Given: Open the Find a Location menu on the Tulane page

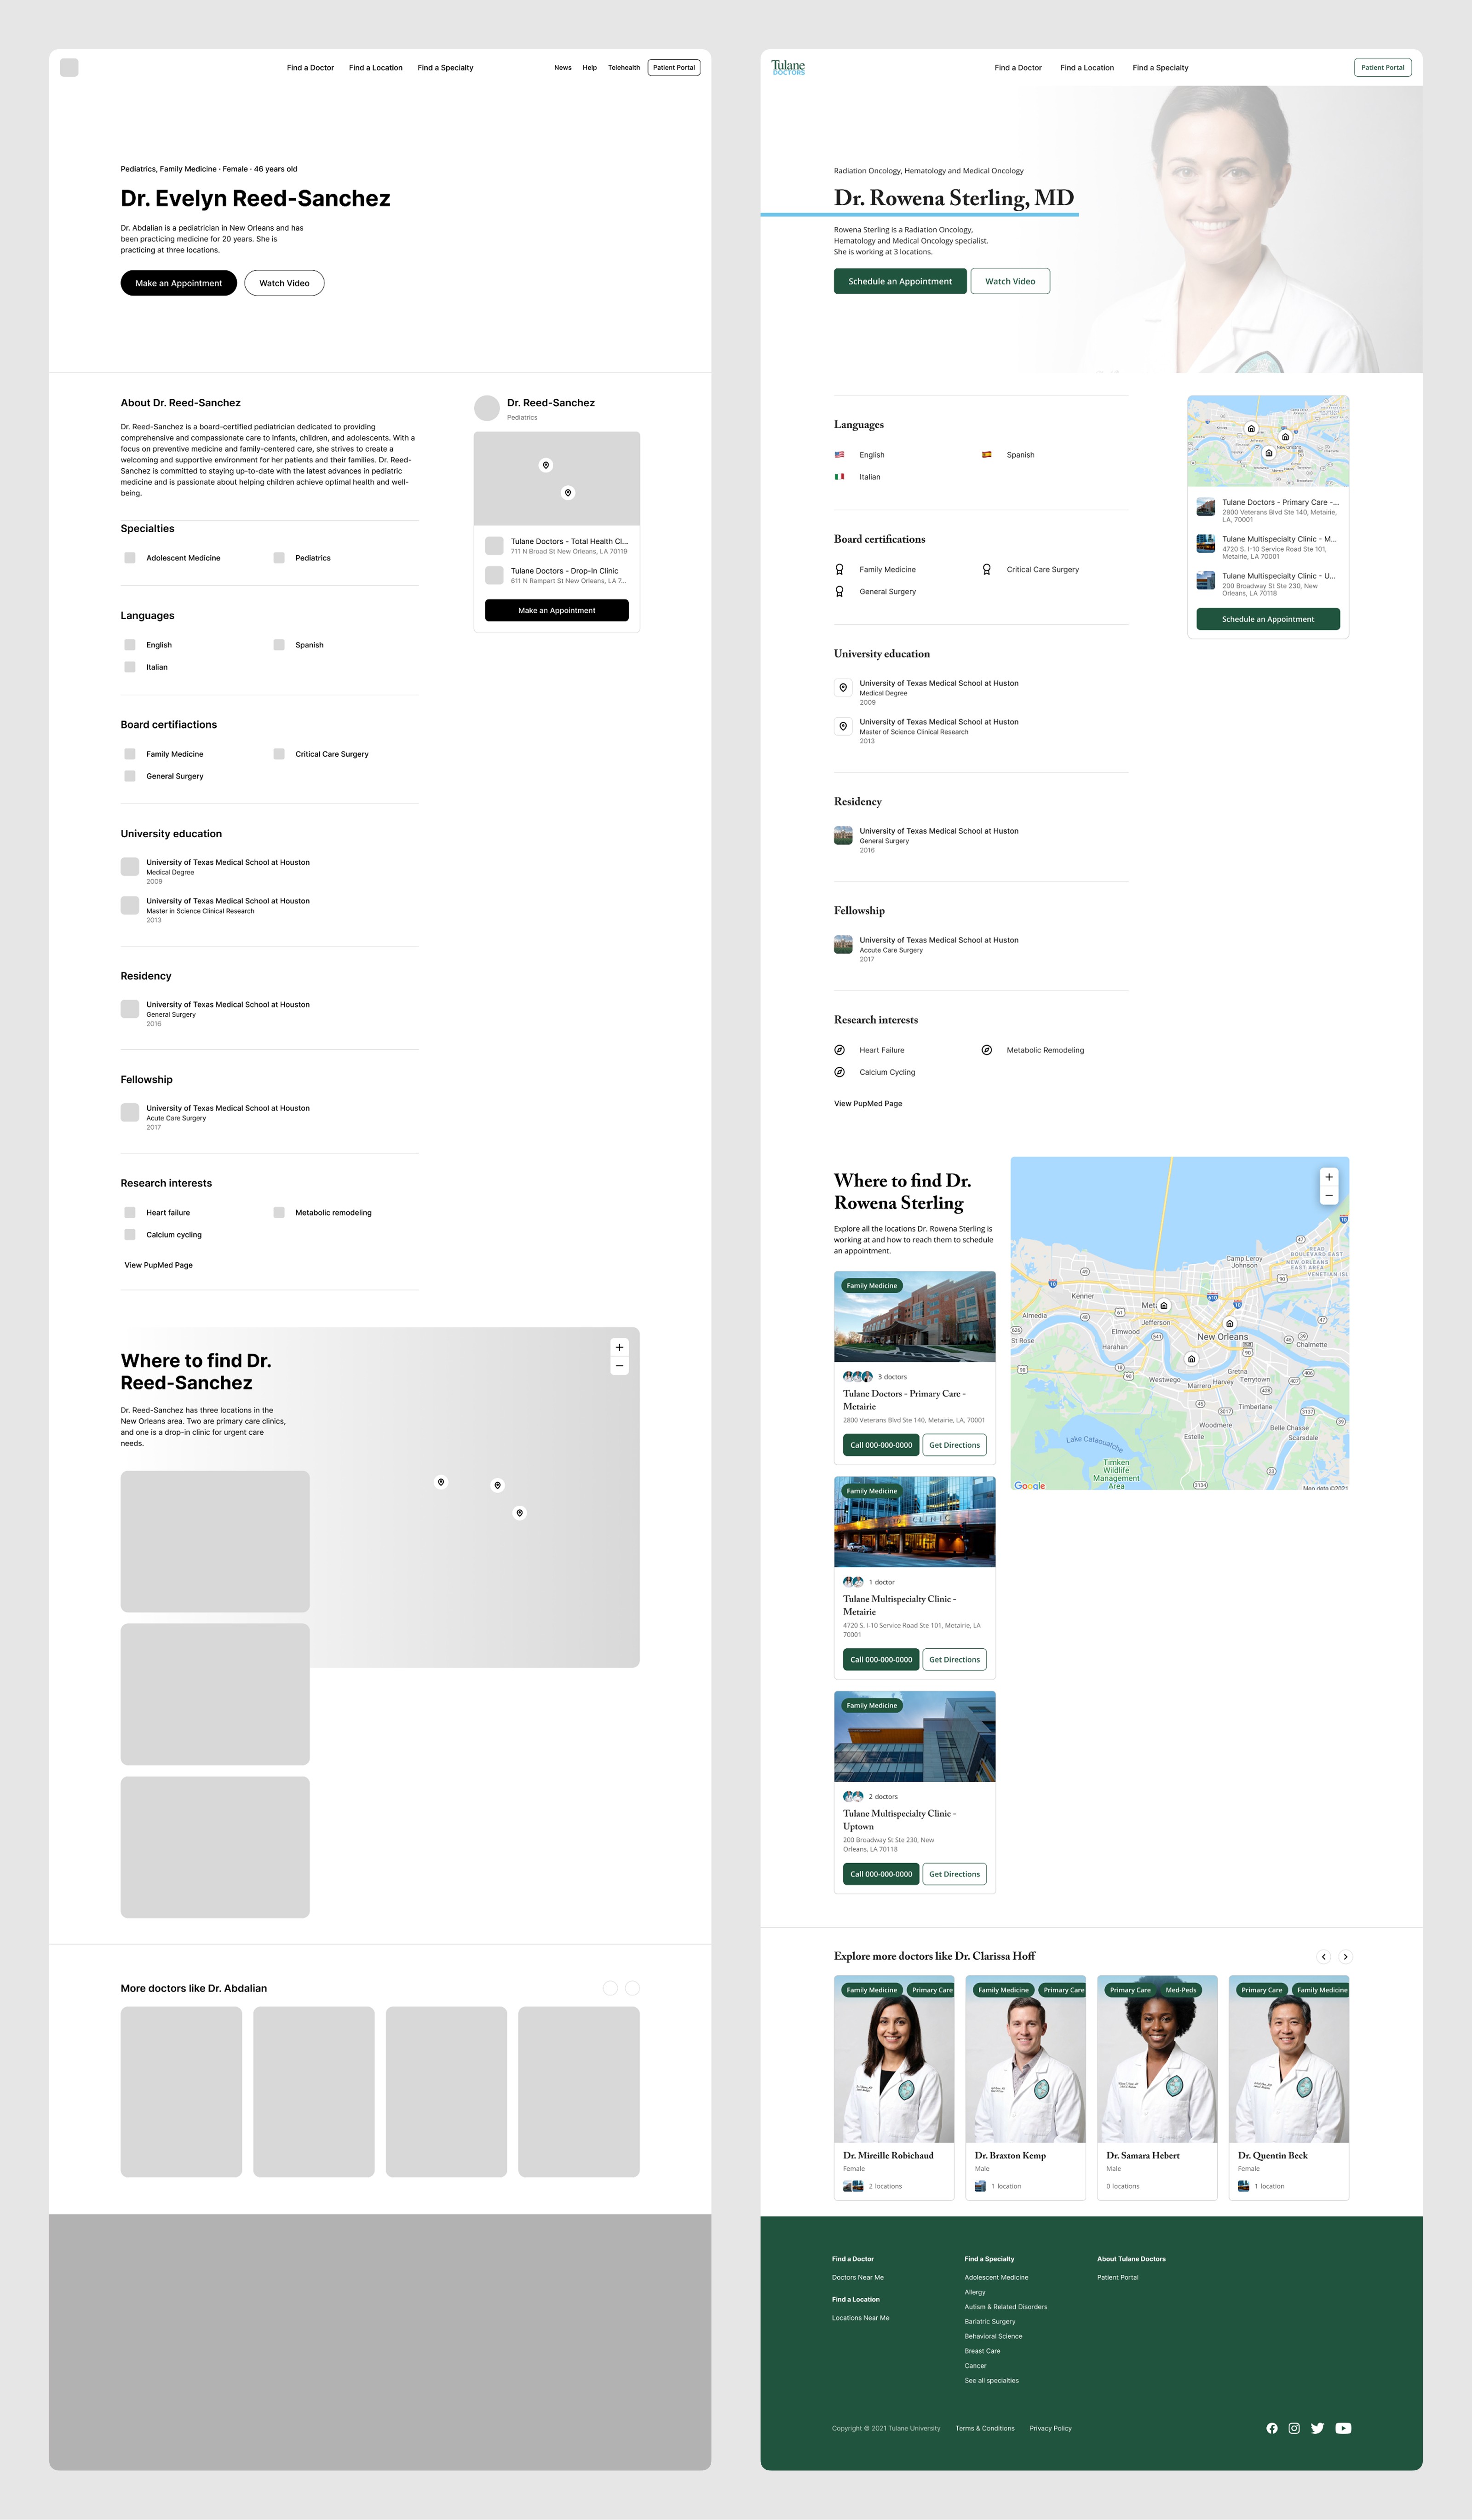Looking at the screenshot, I should coord(1086,68).
